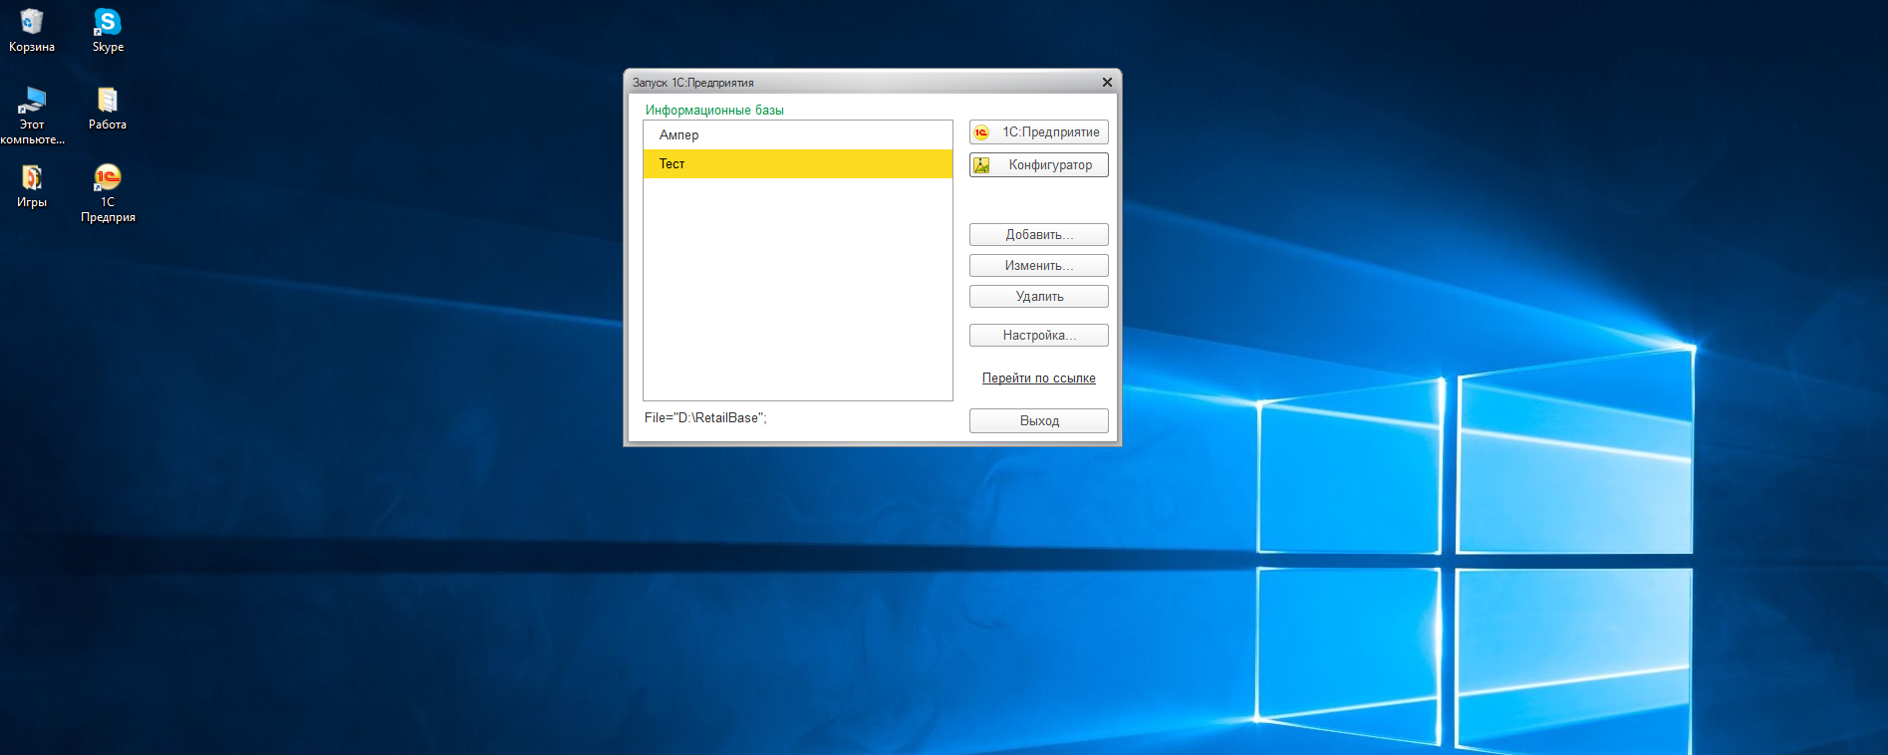The image size is (1888, 755).
Task: Launch the base with 1С:Предприятие button
Action: click(x=1039, y=132)
